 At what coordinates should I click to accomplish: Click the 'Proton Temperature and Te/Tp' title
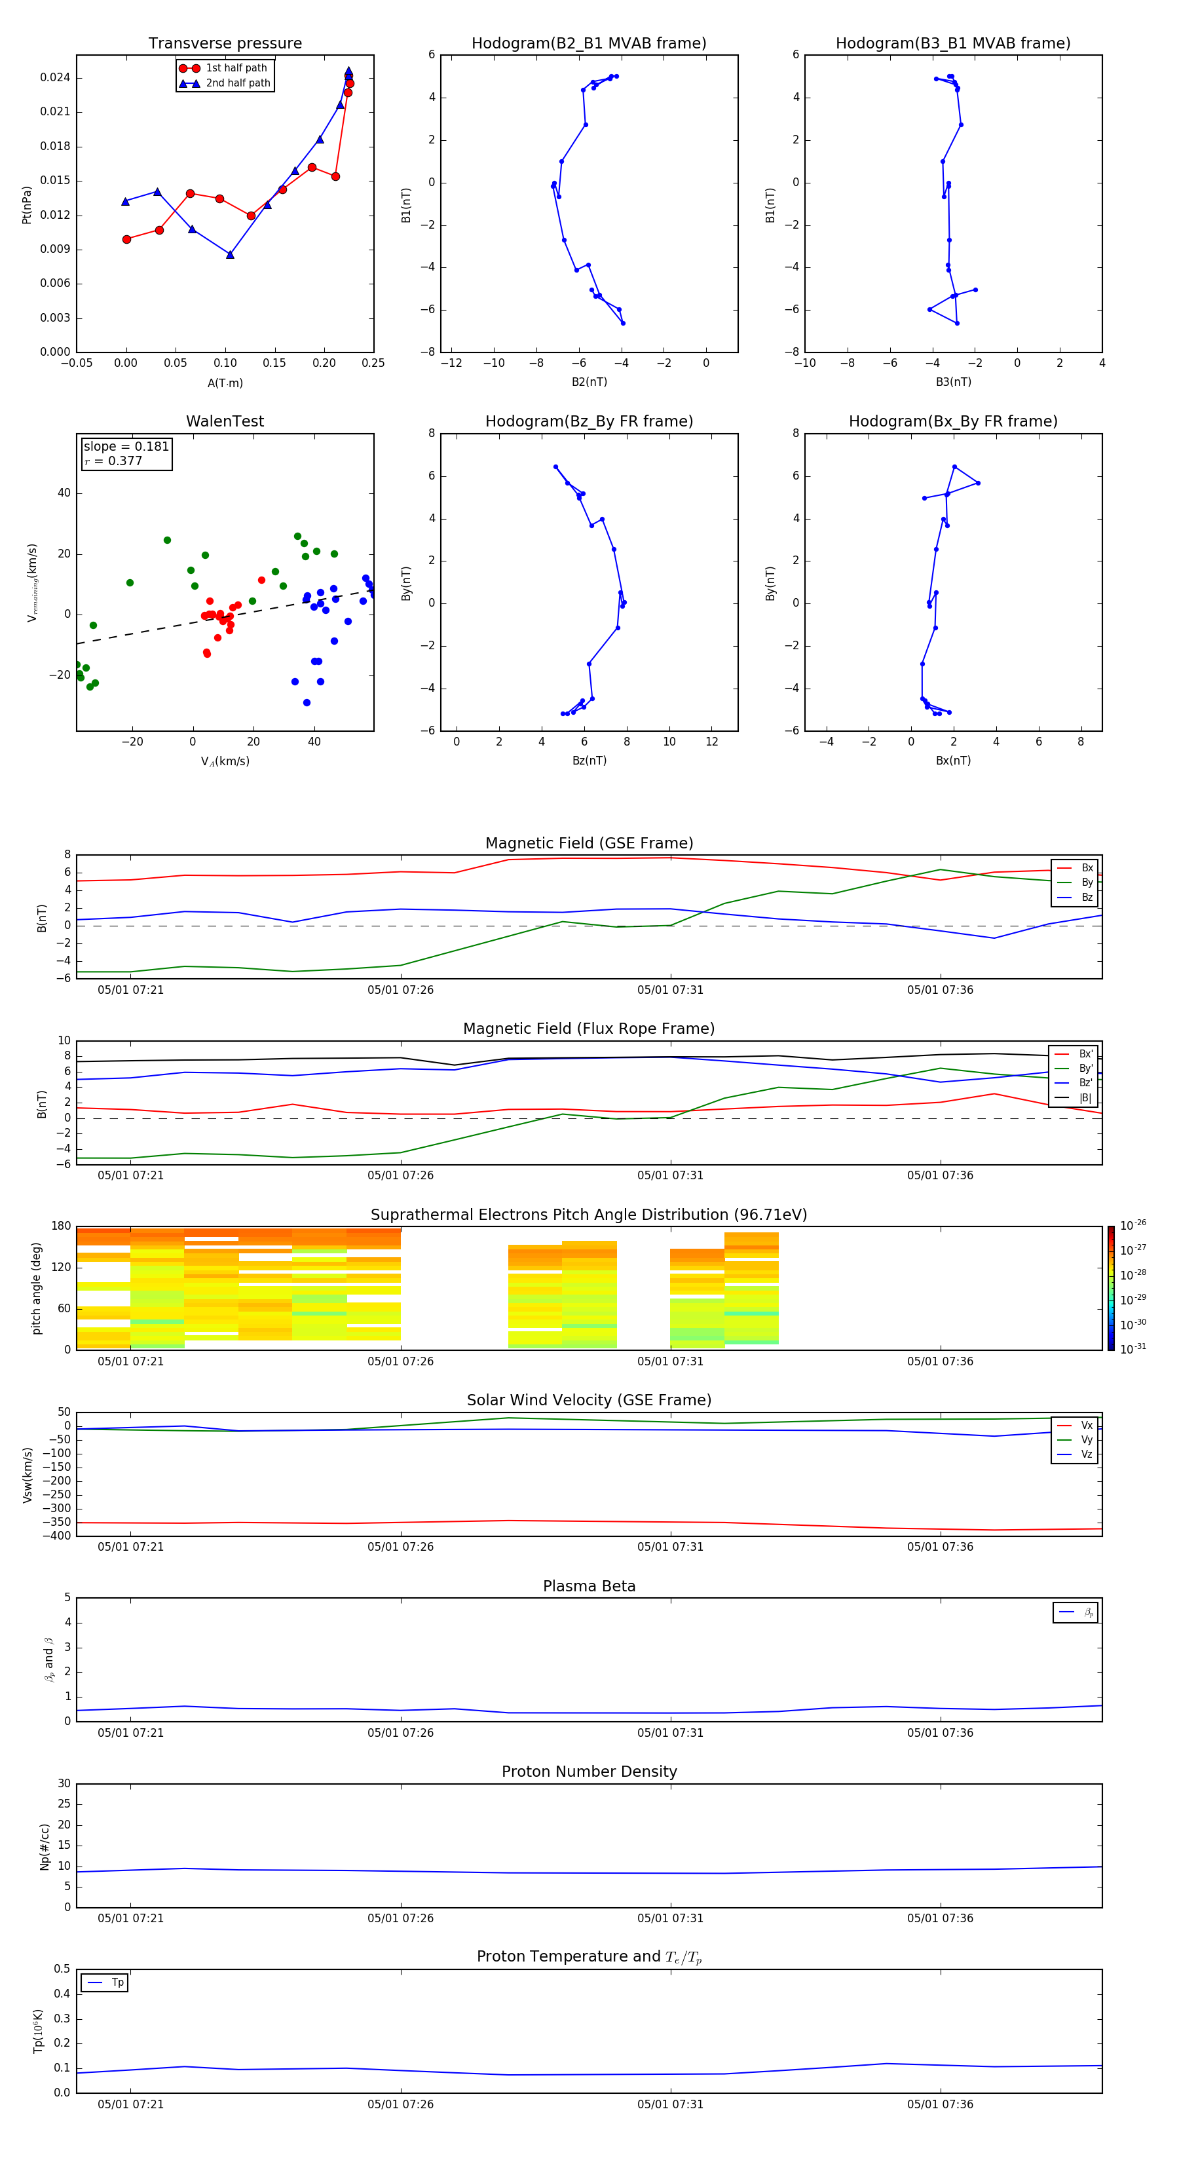click(589, 1957)
